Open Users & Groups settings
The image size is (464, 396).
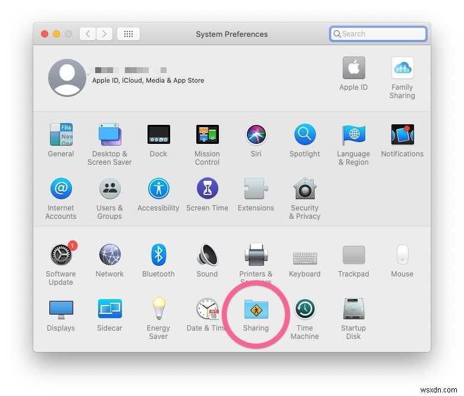(x=109, y=188)
